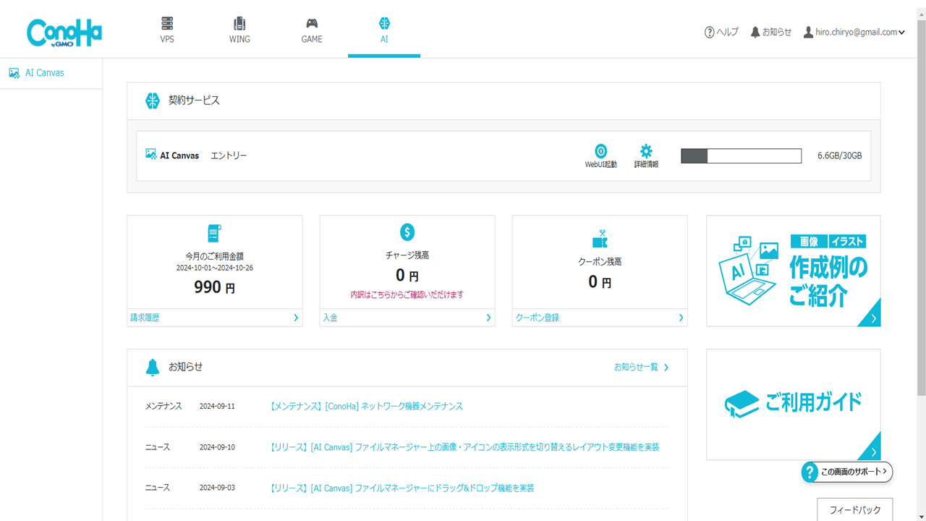Image resolution: width=926 pixels, height=521 pixels.
Task: Click the 今月のご利用金額 invoice icon
Action: (x=214, y=233)
